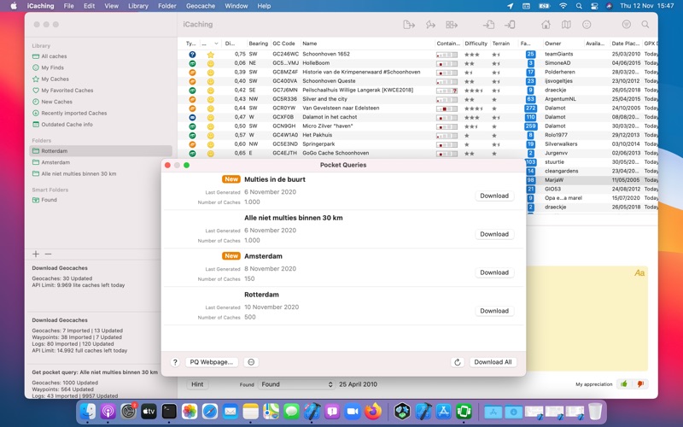Select the Het Pakhuis cache row
683x427 pixels.
click(417, 135)
